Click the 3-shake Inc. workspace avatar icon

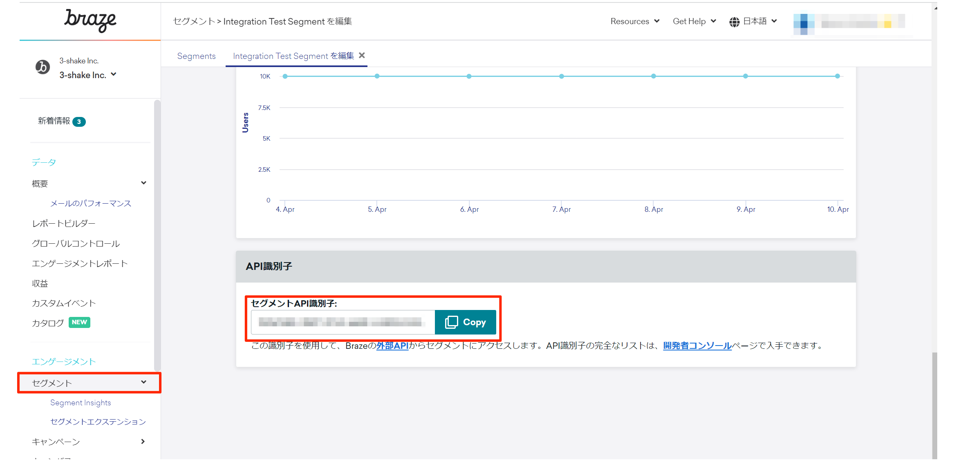[43, 67]
